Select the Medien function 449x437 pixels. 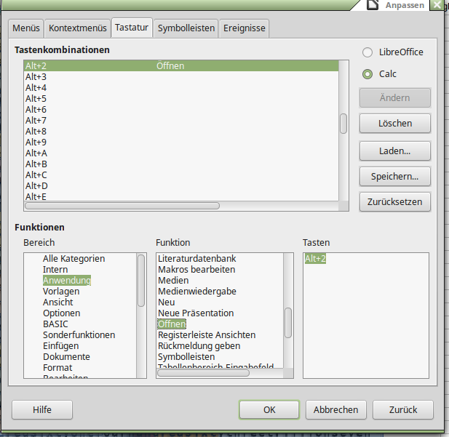tap(173, 280)
